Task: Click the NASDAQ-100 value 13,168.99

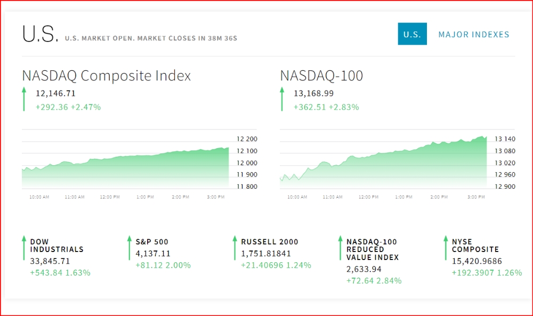Action: [x=313, y=94]
